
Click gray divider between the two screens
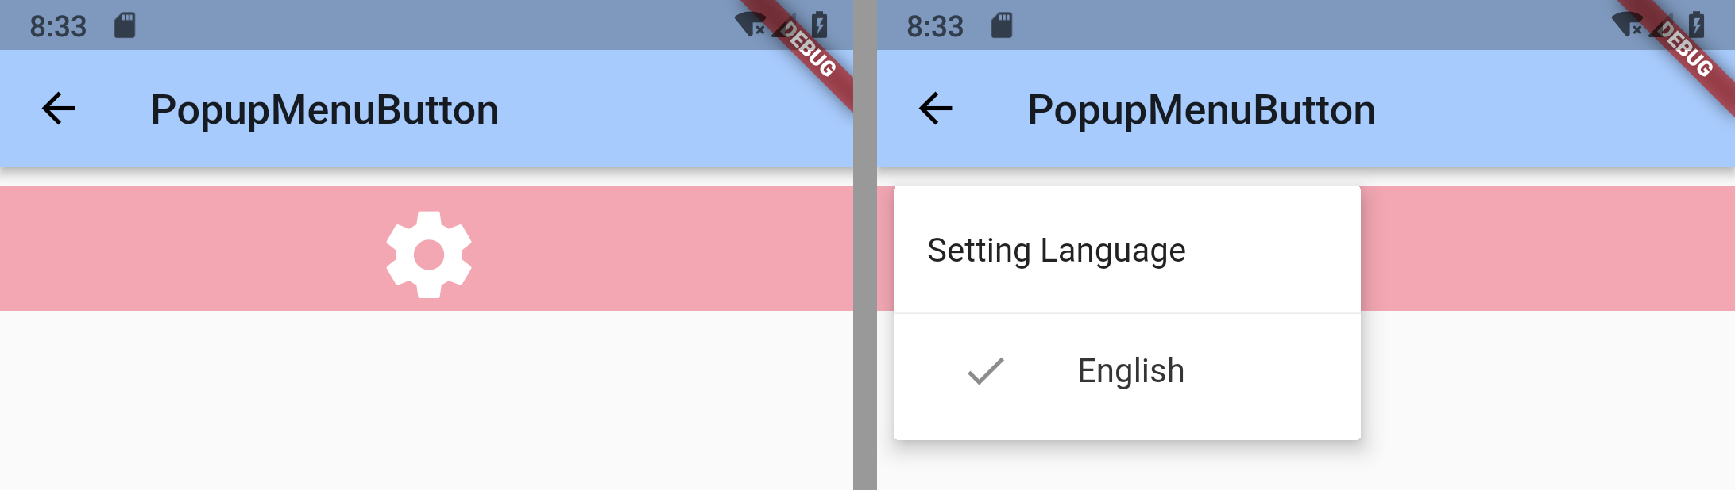(x=865, y=245)
